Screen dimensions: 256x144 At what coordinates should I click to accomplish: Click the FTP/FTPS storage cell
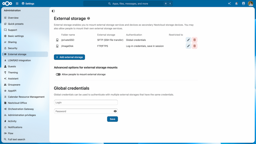[102, 46]
